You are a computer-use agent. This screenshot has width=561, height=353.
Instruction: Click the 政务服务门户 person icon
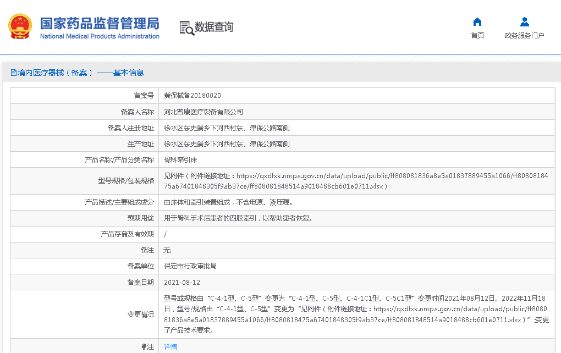[x=524, y=22]
